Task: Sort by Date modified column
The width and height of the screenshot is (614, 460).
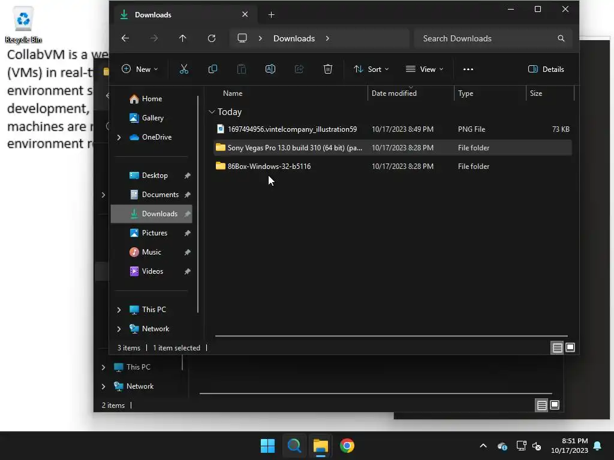Action: pyautogui.click(x=411, y=93)
